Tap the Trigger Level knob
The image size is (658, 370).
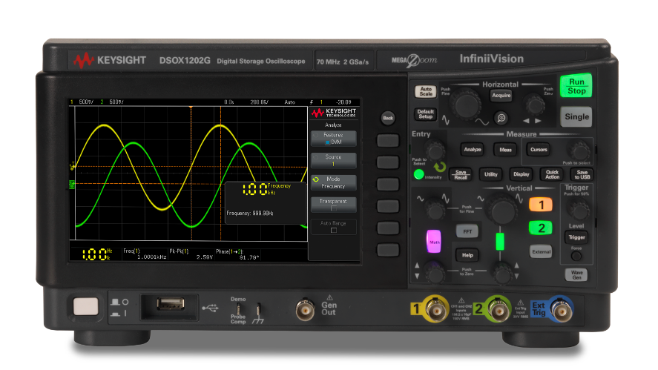(579, 210)
